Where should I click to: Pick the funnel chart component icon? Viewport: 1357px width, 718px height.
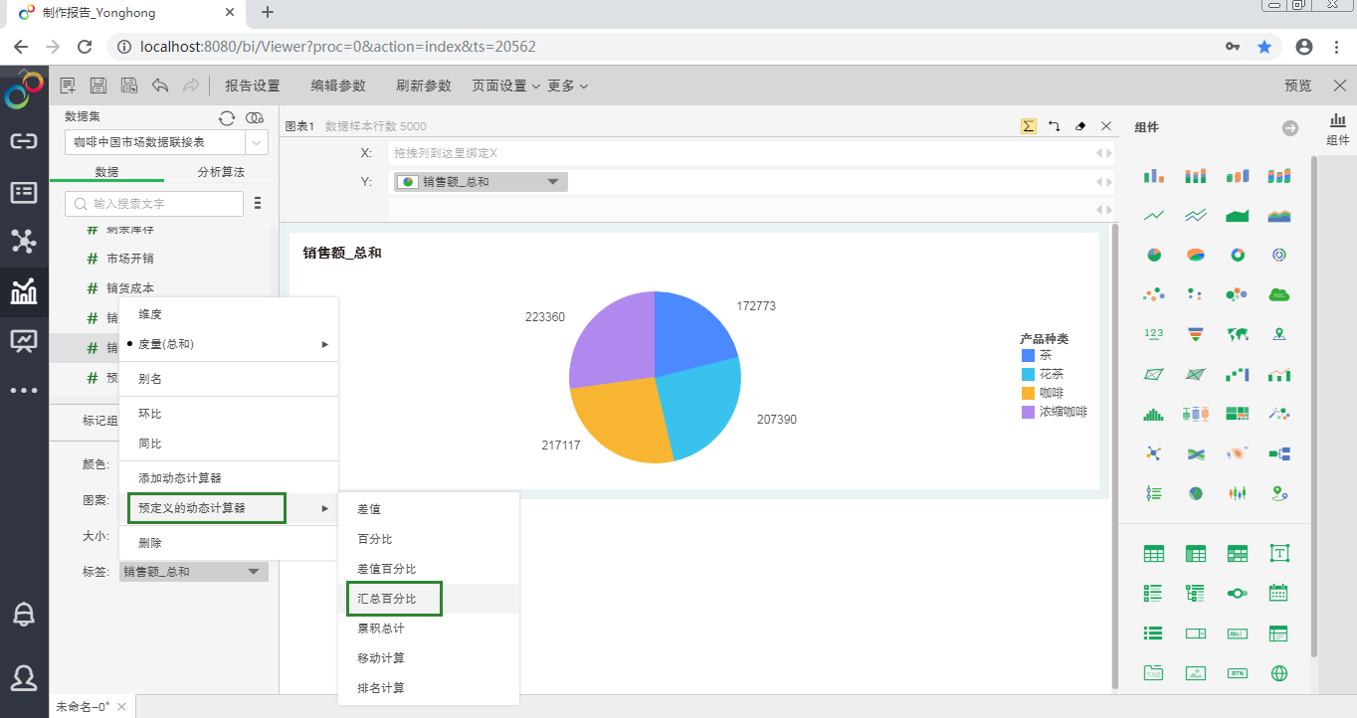(x=1195, y=334)
